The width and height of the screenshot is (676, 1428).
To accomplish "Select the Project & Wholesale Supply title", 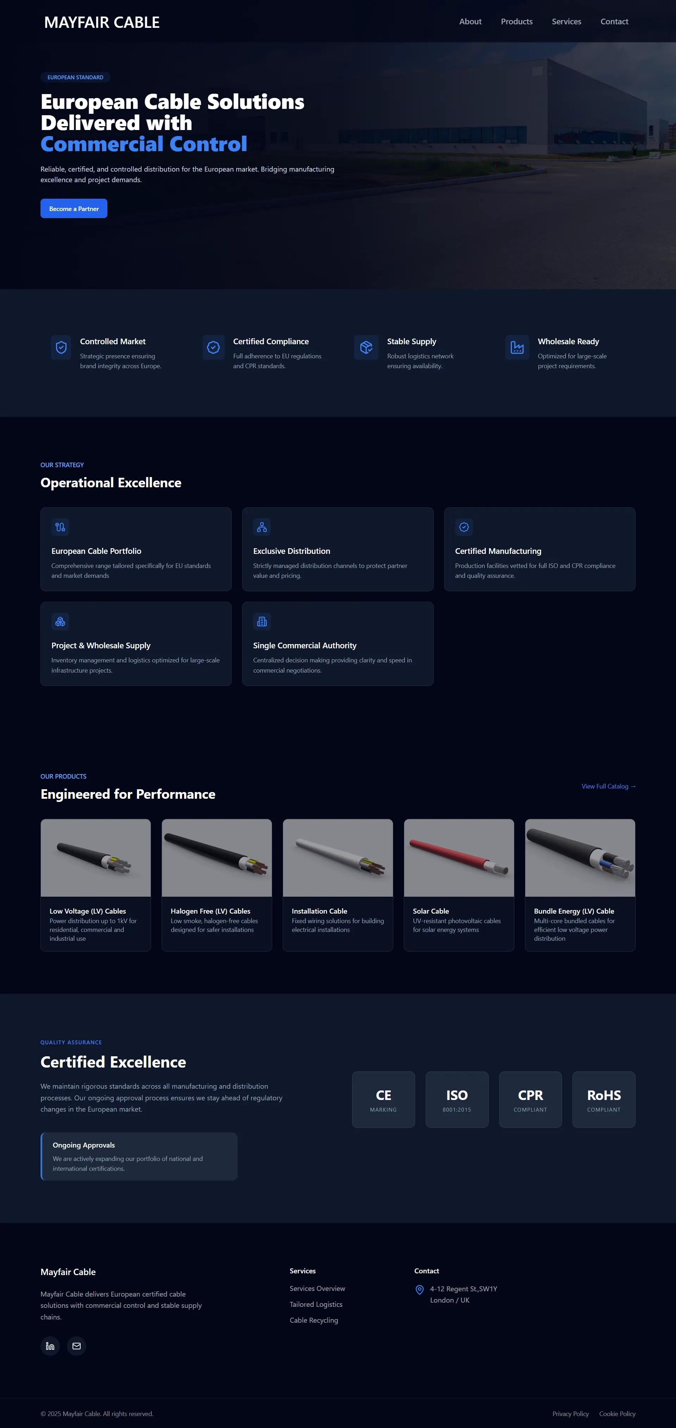I will click(x=101, y=645).
